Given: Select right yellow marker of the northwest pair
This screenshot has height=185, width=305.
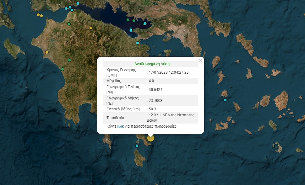Looking at the screenshot, I should [x=41, y=16].
